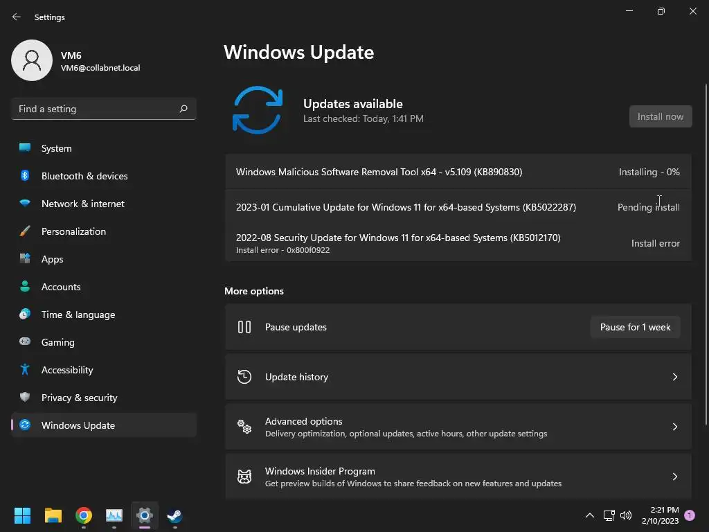Click the gears icon for Advanced options
This screenshot has height=532, width=709.
244,427
